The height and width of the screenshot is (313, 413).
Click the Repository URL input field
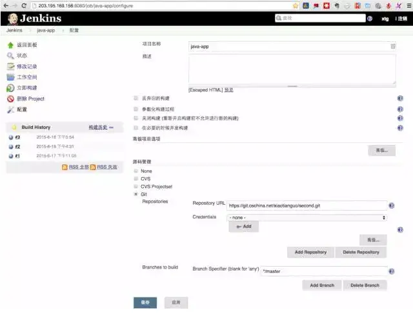coord(307,205)
